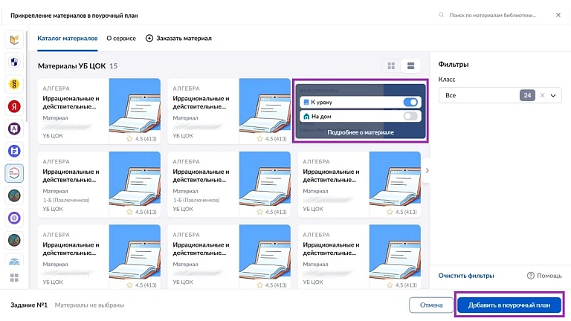
Task: Open the open-book library icon in sidebar
Action: pyautogui.click(x=14, y=39)
